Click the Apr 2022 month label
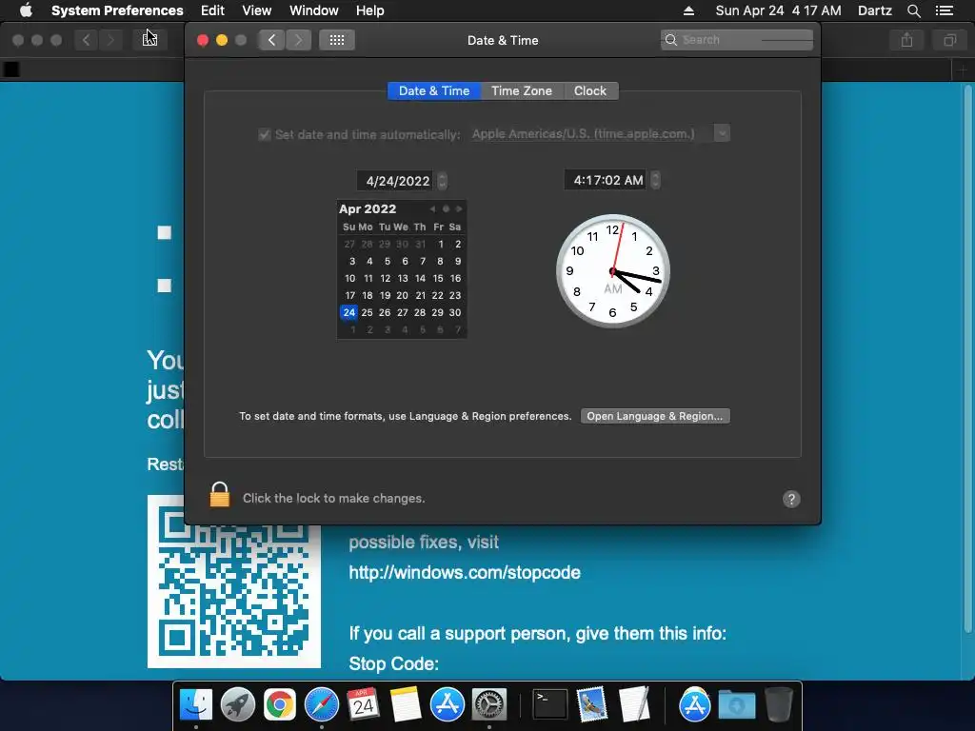This screenshot has width=975, height=731. point(368,208)
